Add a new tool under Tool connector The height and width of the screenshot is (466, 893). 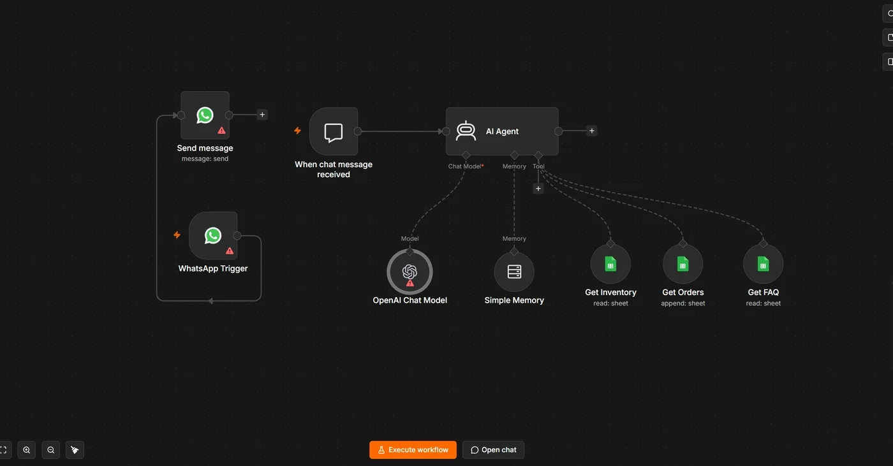[538, 189]
